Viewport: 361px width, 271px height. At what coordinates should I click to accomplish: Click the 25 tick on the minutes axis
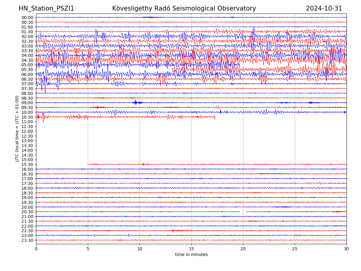click(295, 249)
